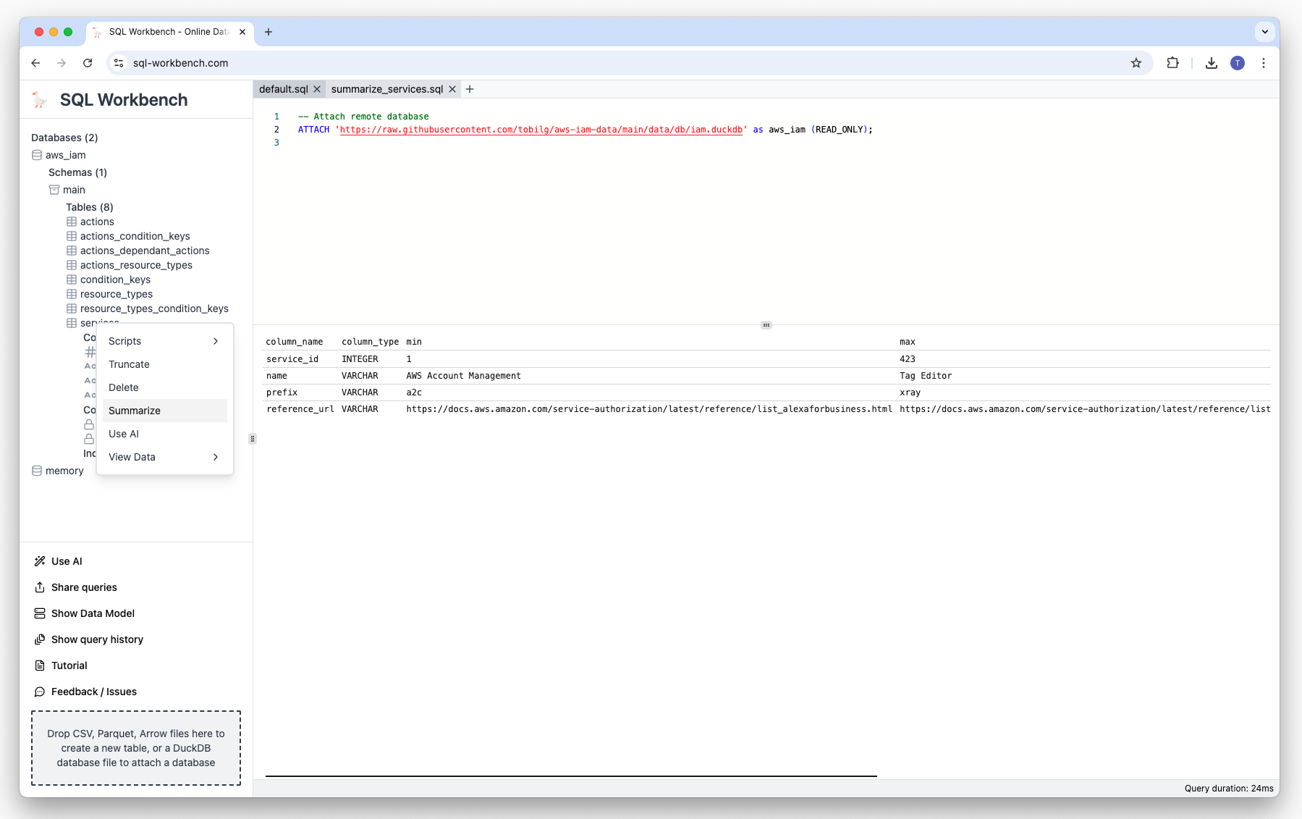The image size is (1302, 819).
Task: Select the aws_iam database icon
Action: click(36, 155)
